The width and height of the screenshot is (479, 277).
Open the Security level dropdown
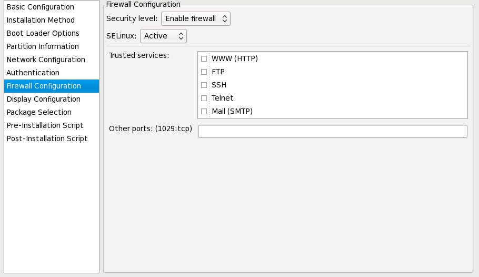pos(196,18)
